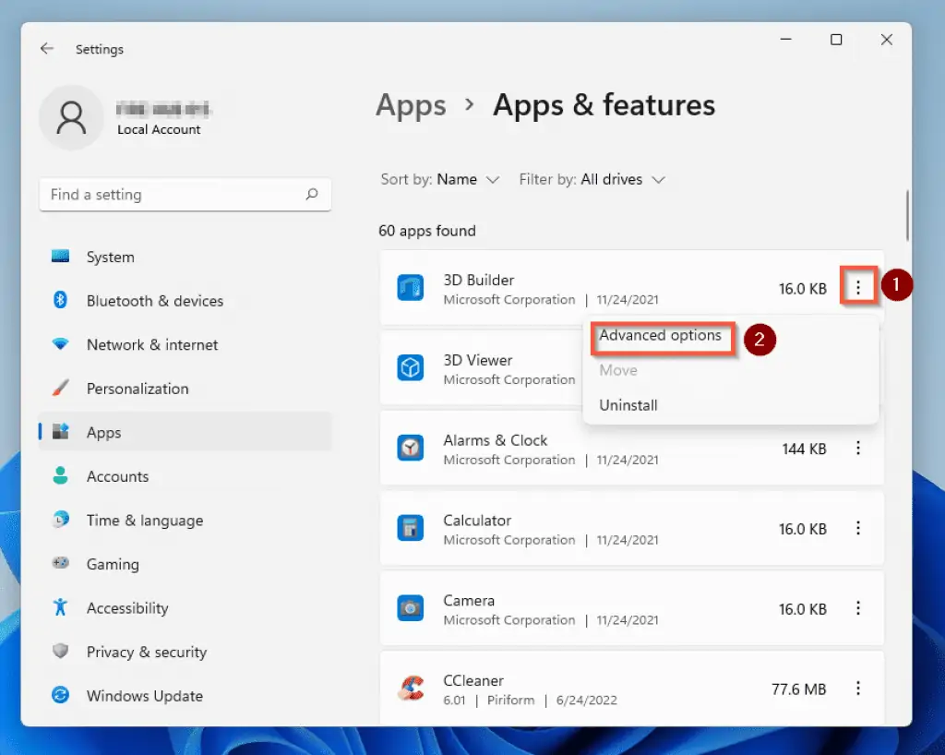945x755 pixels.
Task: Select the Gaming controller icon
Action: click(61, 564)
